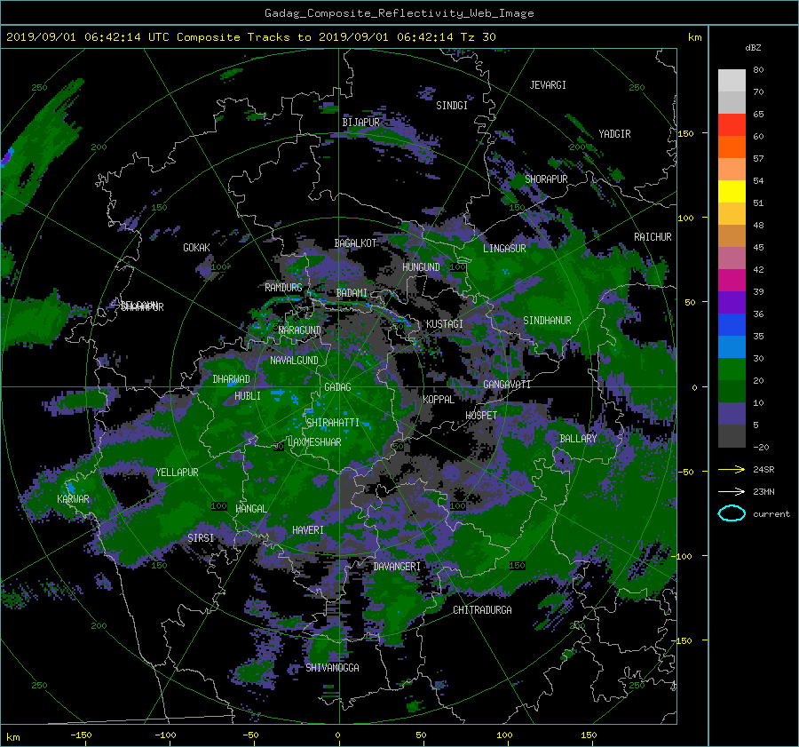The image size is (799, 747).
Task: Click the CHITRADURGA city label
Action: pyautogui.click(x=483, y=610)
